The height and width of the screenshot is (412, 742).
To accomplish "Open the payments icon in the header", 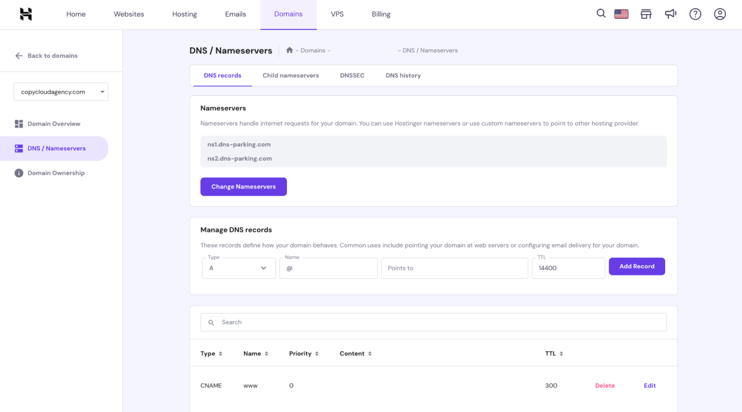I will click(646, 14).
